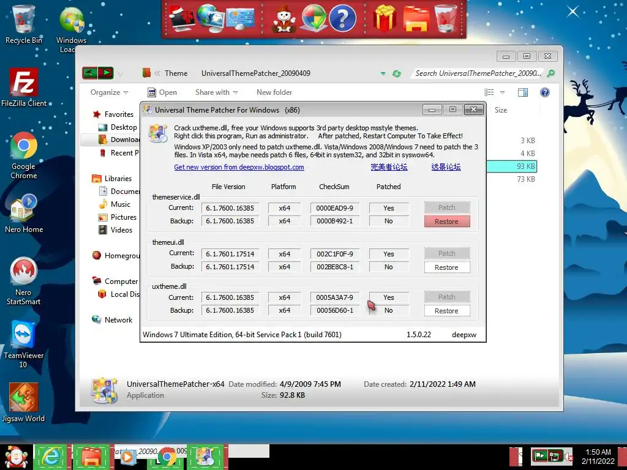Click the themeui.dll Patch button
The height and width of the screenshot is (470, 627).
click(x=446, y=253)
